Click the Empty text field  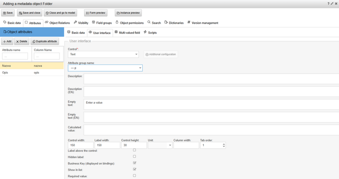(x=211, y=105)
